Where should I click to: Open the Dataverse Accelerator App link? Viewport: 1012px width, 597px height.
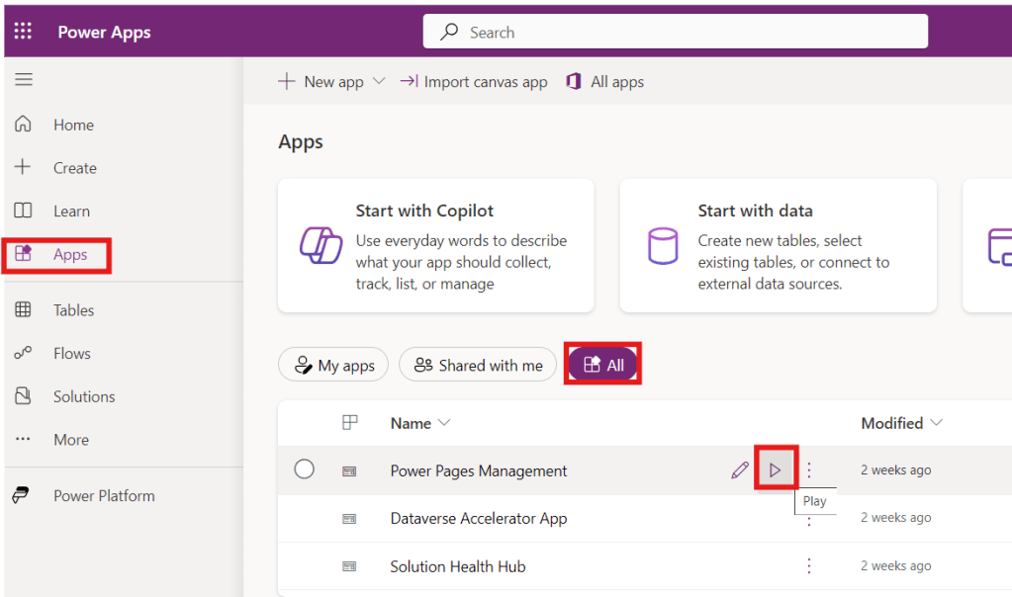(479, 518)
